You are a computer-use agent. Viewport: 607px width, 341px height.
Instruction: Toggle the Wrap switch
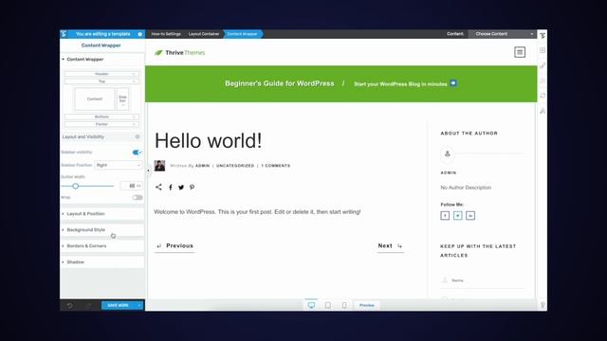137,198
